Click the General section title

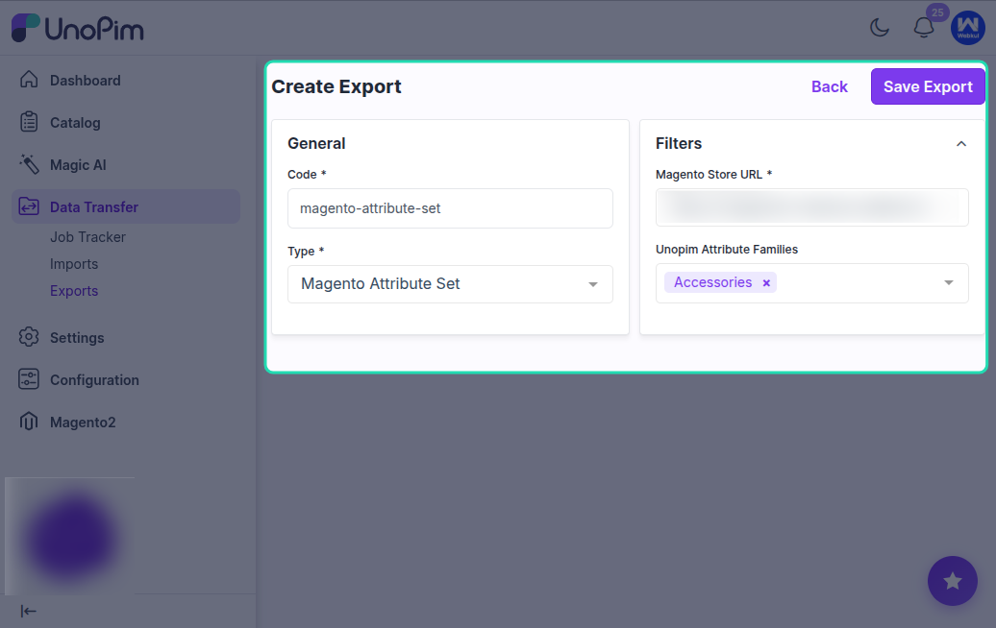[x=316, y=143]
